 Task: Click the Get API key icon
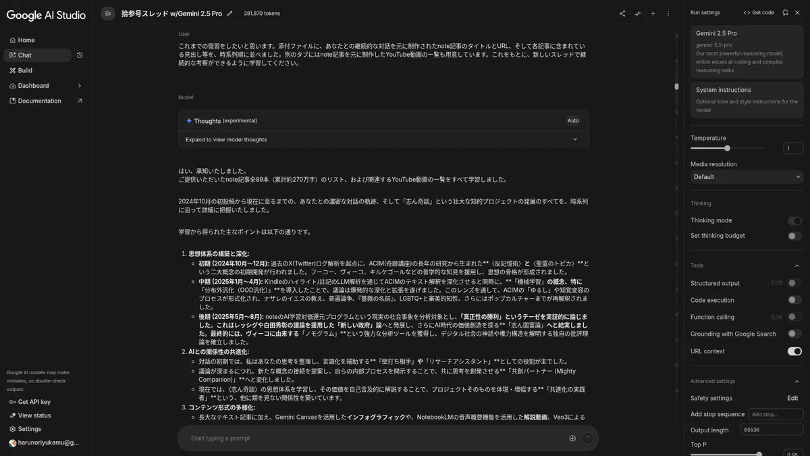(12, 402)
